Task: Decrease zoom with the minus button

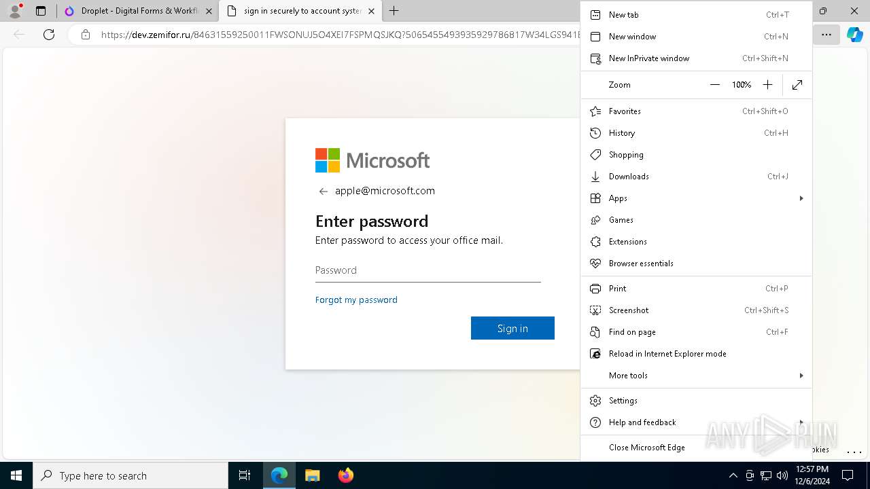Action: pos(714,85)
